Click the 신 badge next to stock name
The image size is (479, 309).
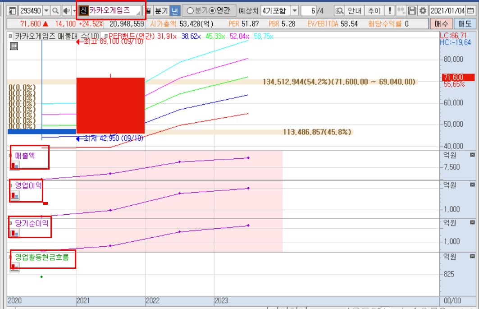click(83, 11)
